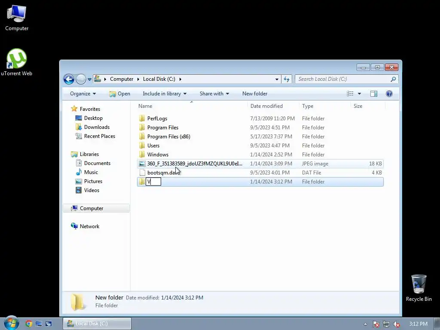
Task: Open Desktop in Favorites
Action: (93, 118)
